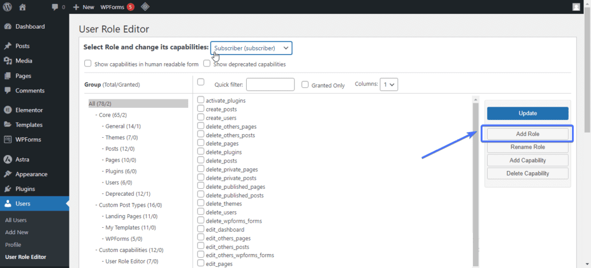The height and width of the screenshot is (268, 591).
Task: Click the Media icon in sidebar
Action: 7,61
